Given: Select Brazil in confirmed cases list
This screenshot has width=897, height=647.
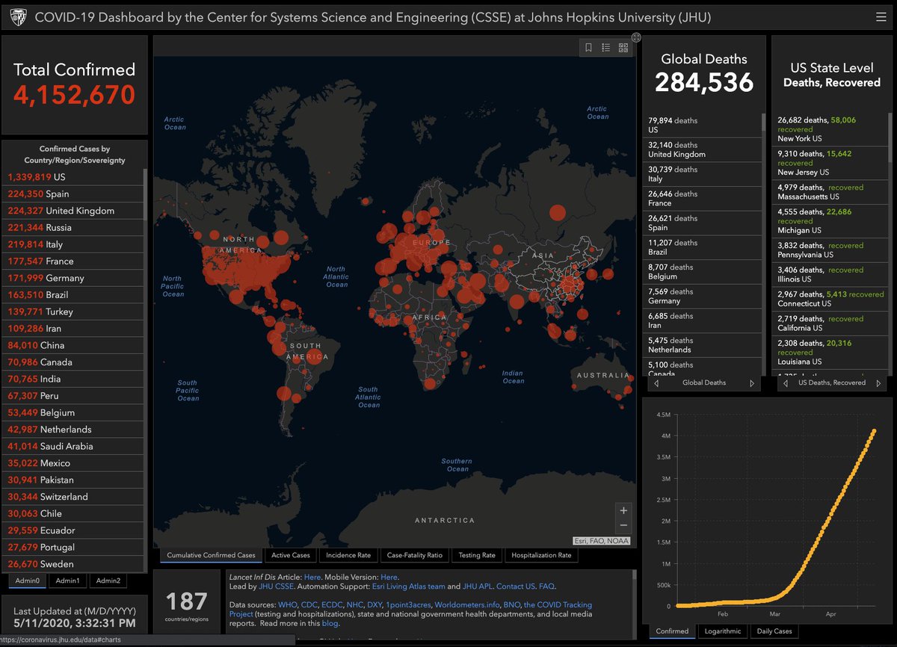Looking at the screenshot, I should tap(74, 294).
